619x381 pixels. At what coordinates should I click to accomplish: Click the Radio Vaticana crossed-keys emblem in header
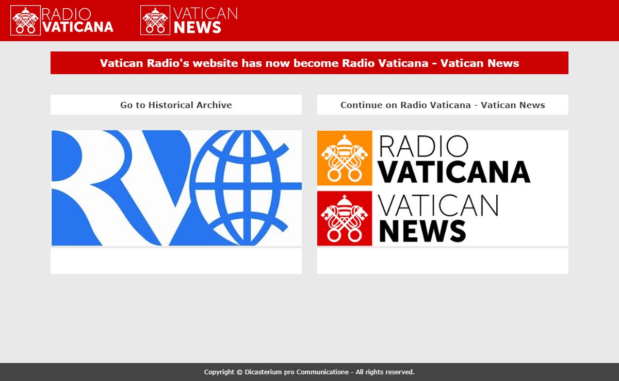point(25,21)
